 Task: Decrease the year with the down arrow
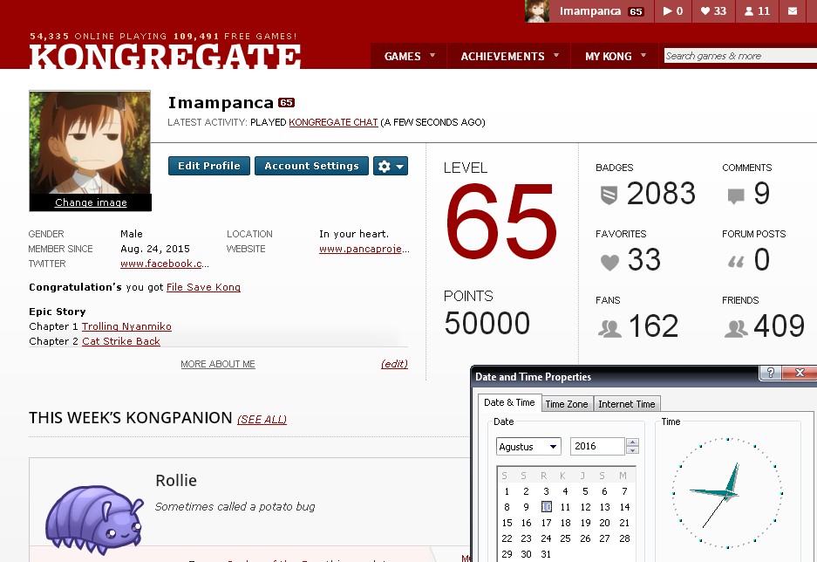(x=632, y=450)
